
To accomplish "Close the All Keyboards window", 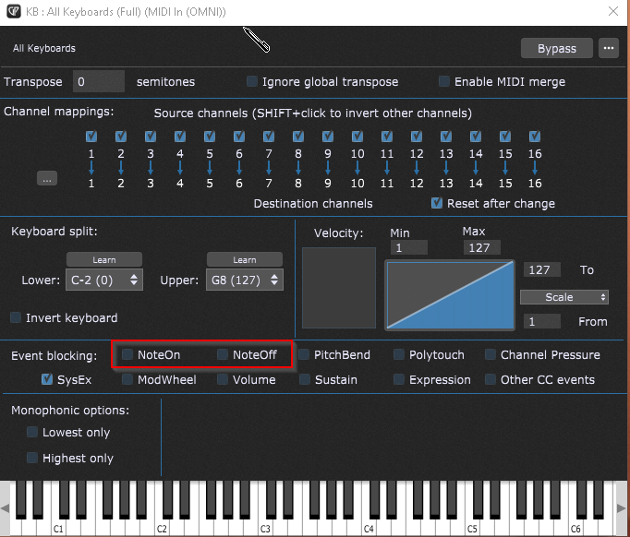I will tap(612, 11).
